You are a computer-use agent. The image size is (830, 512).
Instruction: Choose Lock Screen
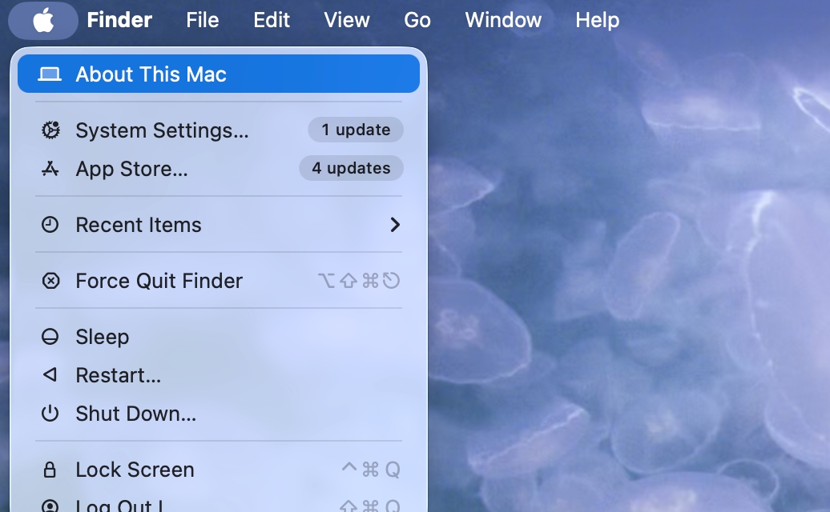click(219, 470)
